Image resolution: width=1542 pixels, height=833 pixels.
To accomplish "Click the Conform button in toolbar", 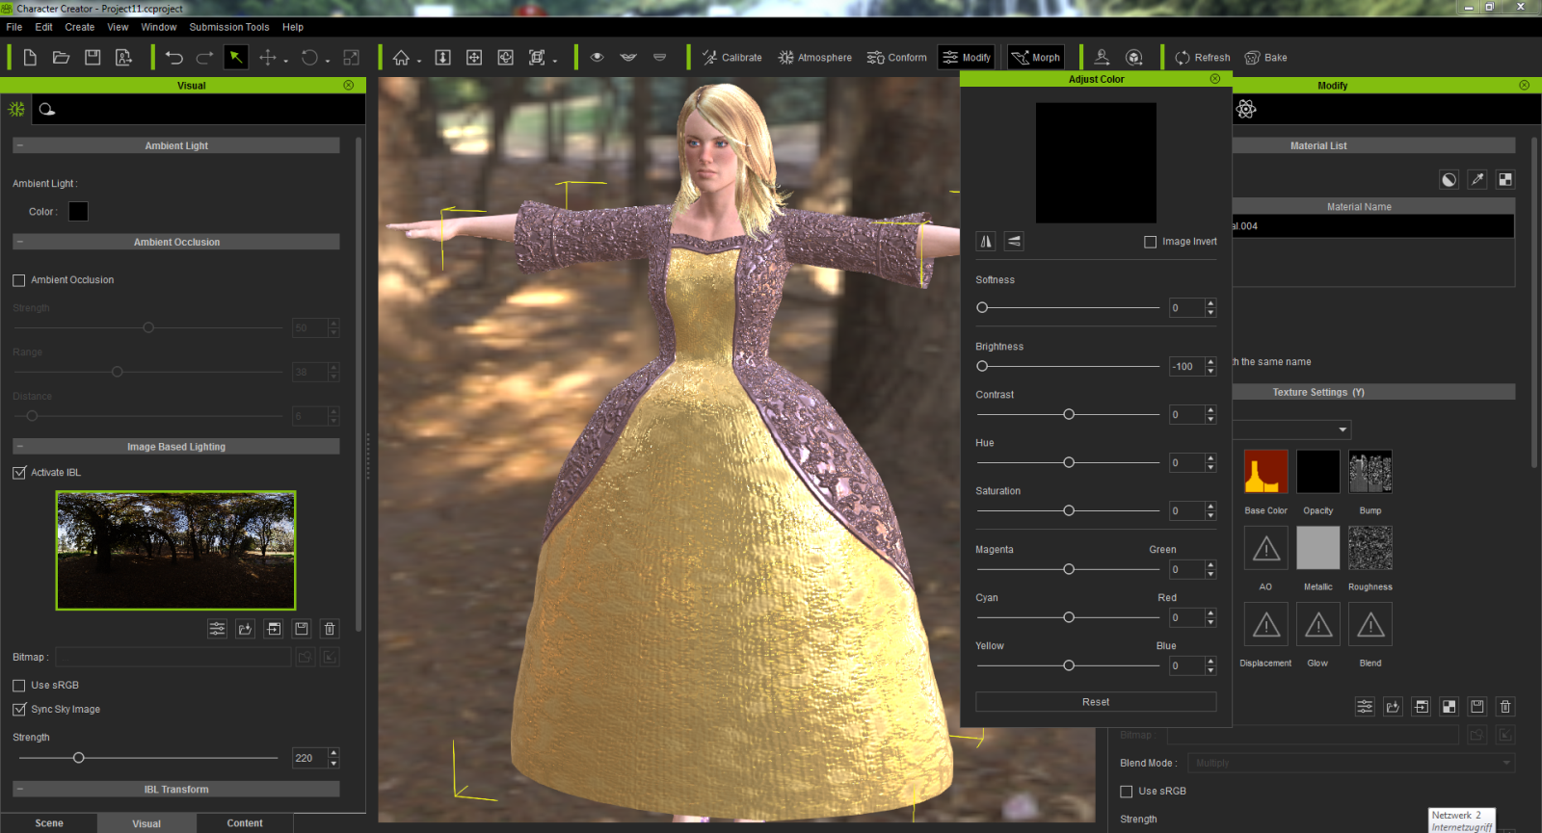I will click(896, 58).
